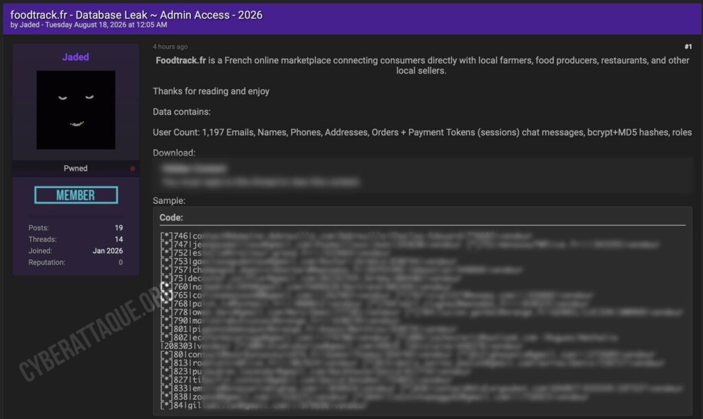Select the sample line starting with 838
The width and height of the screenshot is (703, 419).
(373, 396)
